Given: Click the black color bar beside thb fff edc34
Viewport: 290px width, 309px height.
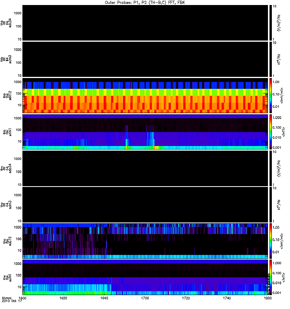Looking at the screenshot, I should 271,23.
